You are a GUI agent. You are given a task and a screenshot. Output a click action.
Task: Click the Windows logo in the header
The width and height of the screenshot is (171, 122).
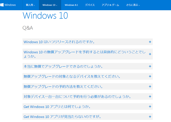pyautogui.click(x=8, y=5)
